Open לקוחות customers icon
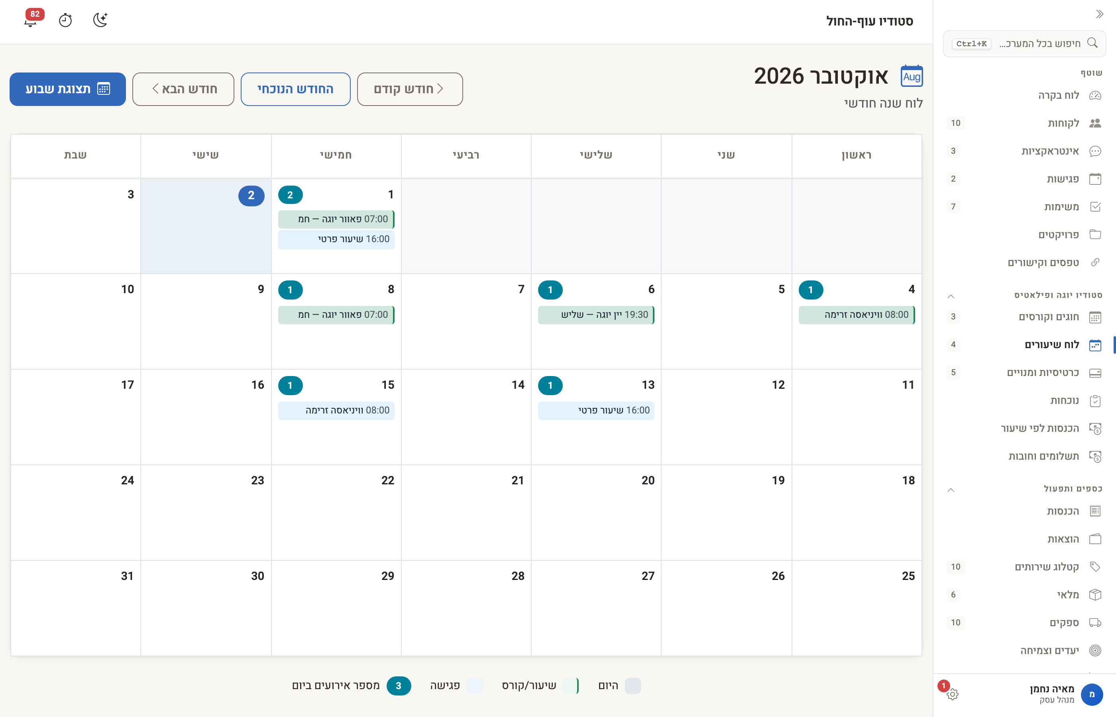1116x717 pixels. (1095, 123)
